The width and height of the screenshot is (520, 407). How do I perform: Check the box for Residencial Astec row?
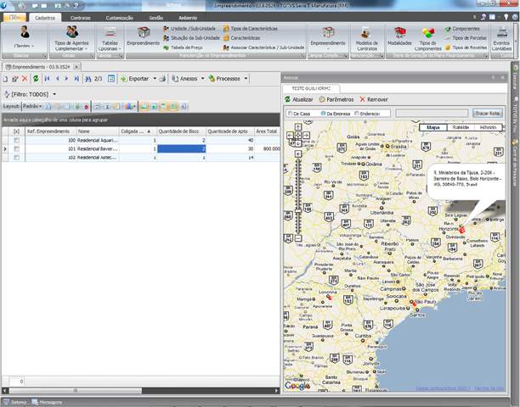click(x=16, y=158)
